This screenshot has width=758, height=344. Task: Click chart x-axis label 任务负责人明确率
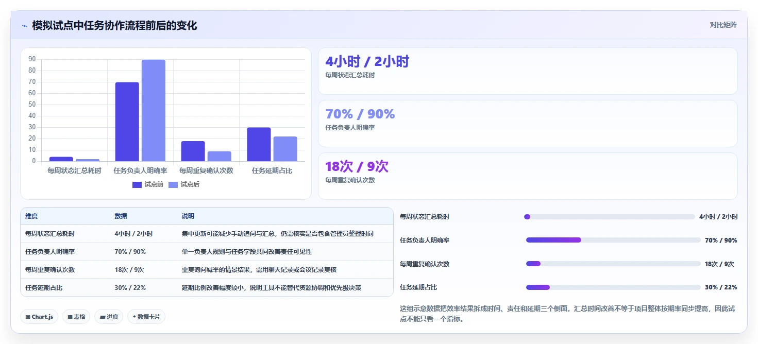[140, 170]
